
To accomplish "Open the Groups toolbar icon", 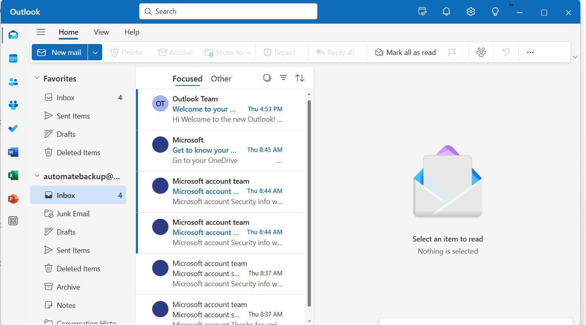I will tap(481, 52).
